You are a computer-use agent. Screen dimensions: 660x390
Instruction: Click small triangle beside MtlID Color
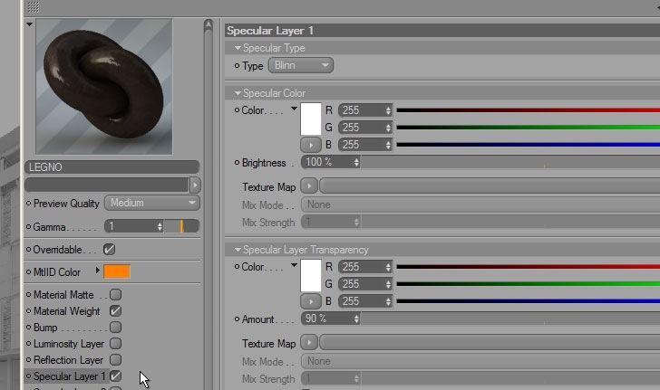(x=97, y=271)
